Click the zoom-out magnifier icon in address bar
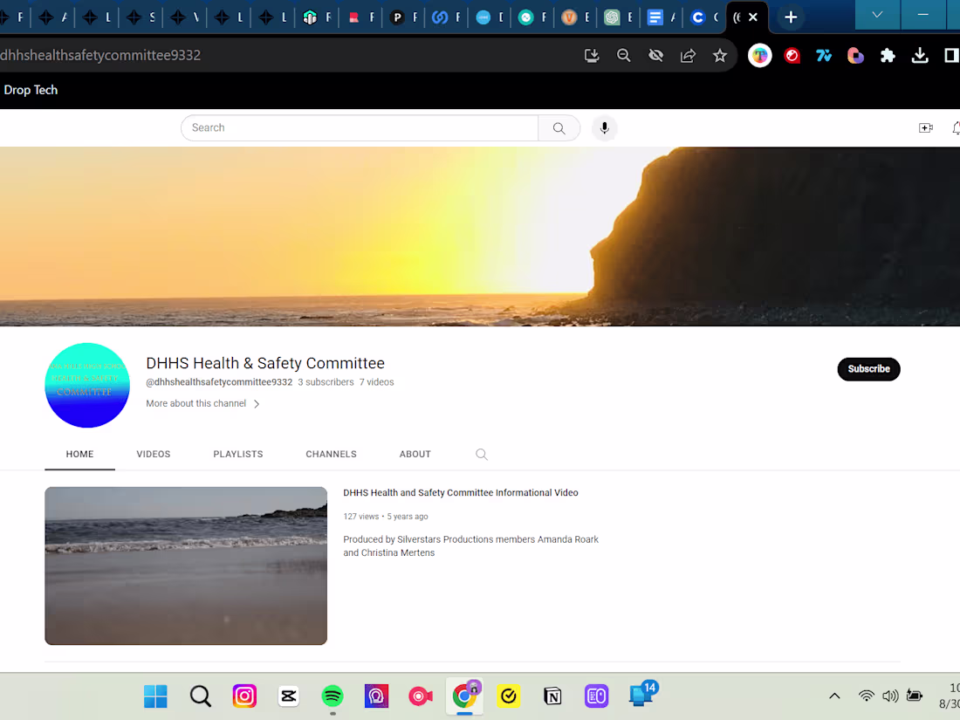Screen dimensions: 960x720 click(623, 55)
